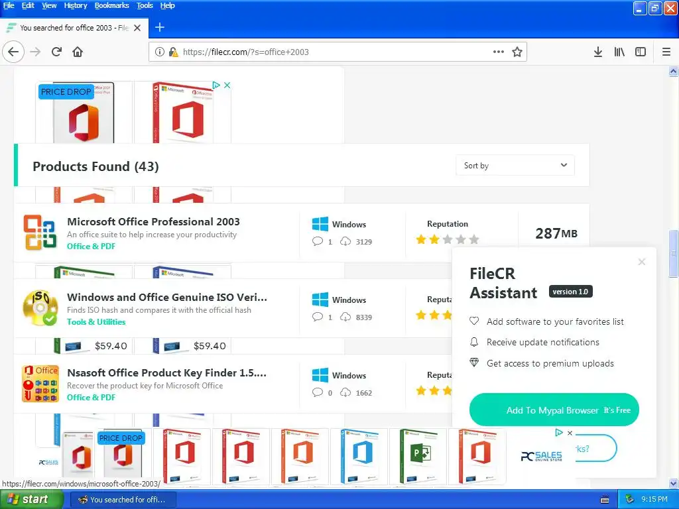Click the scrollbar down arrow

tap(674, 482)
